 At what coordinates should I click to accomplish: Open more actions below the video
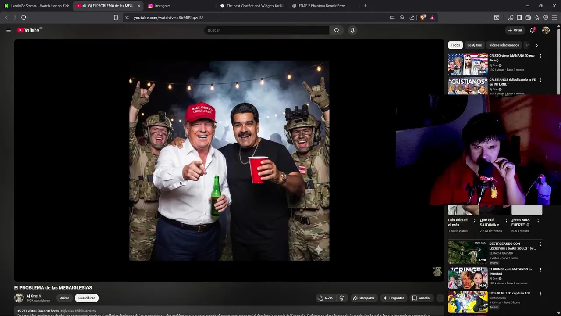coord(440,298)
